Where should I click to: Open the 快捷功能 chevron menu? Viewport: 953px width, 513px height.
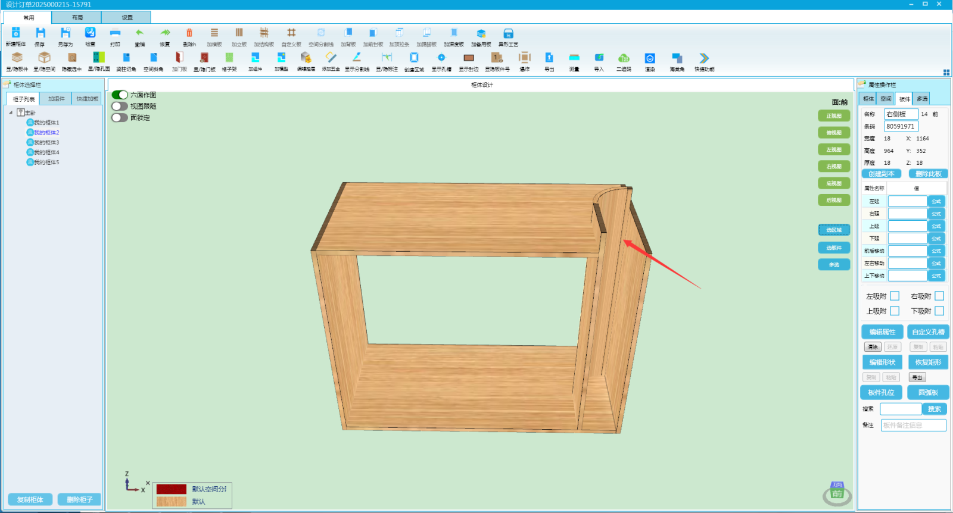[704, 58]
